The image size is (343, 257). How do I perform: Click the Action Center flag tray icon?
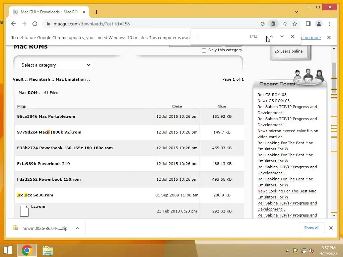click(x=295, y=251)
